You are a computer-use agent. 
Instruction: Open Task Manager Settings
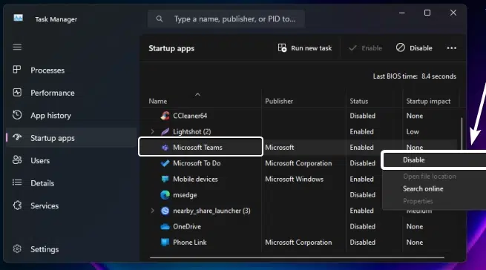click(x=71, y=249)
